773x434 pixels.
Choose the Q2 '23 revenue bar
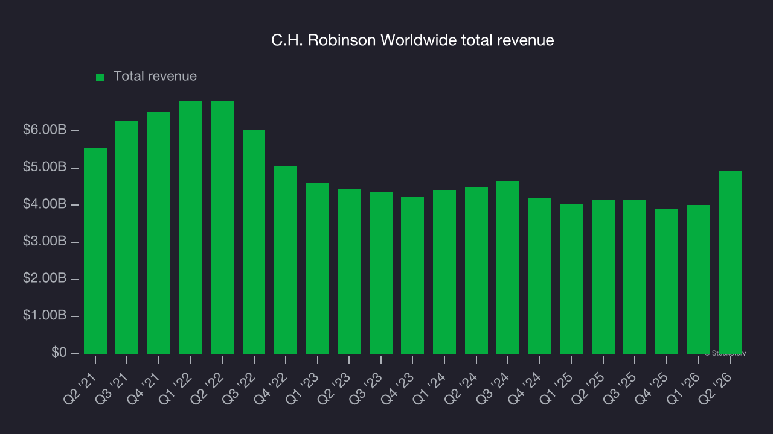[349, 271]
